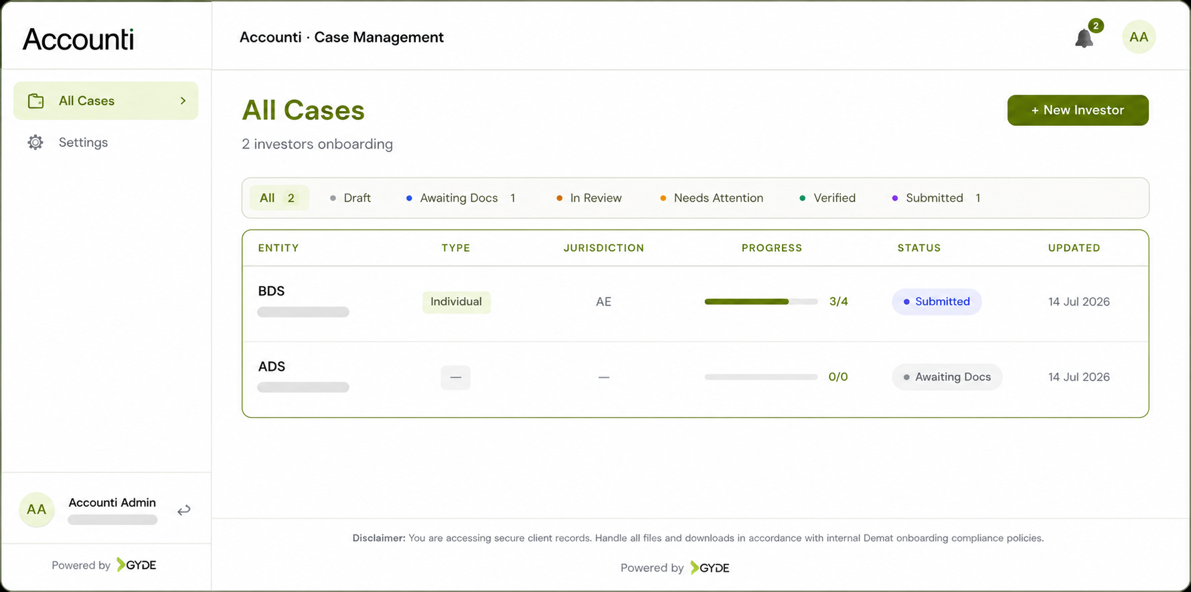1191x592 pixels.
Task: Open the ADS case row
Action: point(696,379)
